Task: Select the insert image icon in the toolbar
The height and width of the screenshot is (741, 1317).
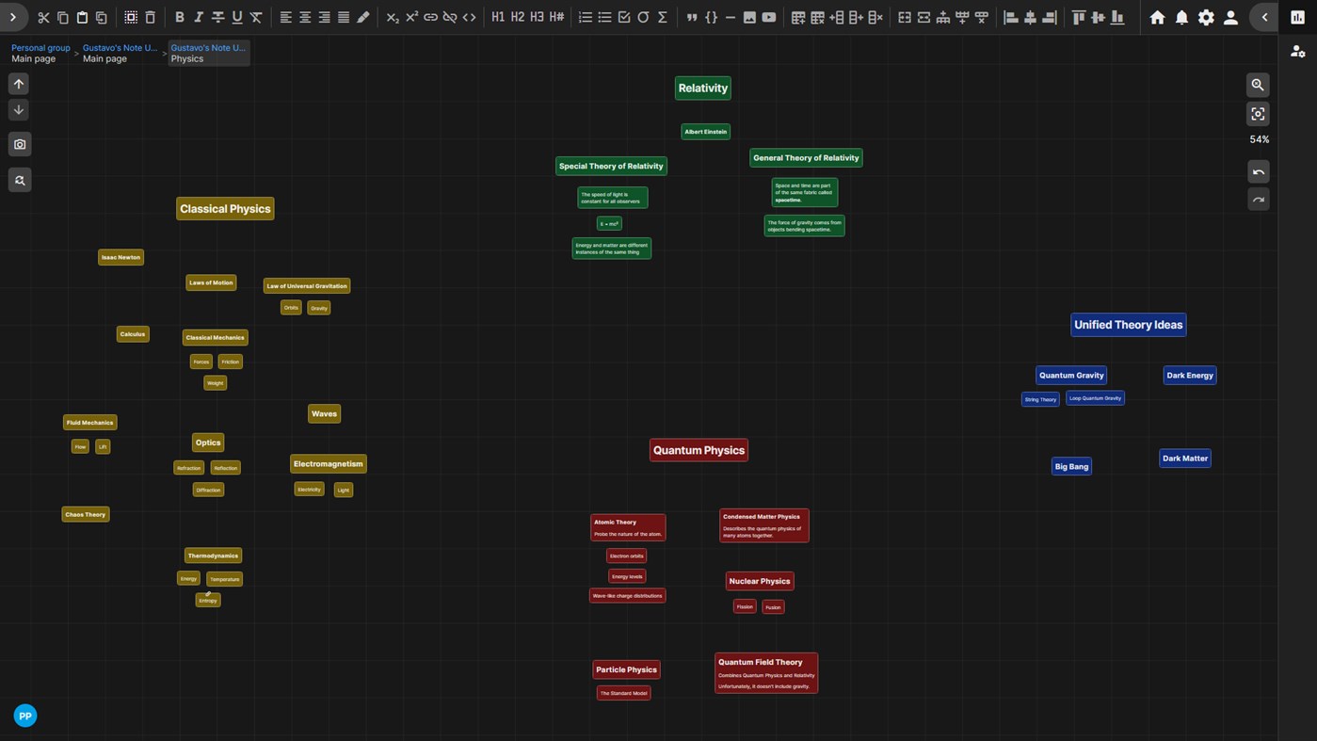Action: point(749,17)
